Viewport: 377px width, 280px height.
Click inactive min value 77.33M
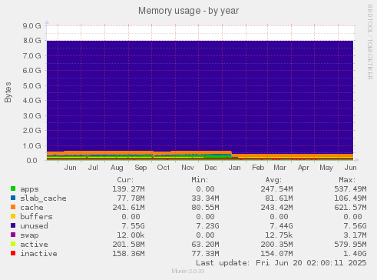pyautogui.click(x=205, y=254)
